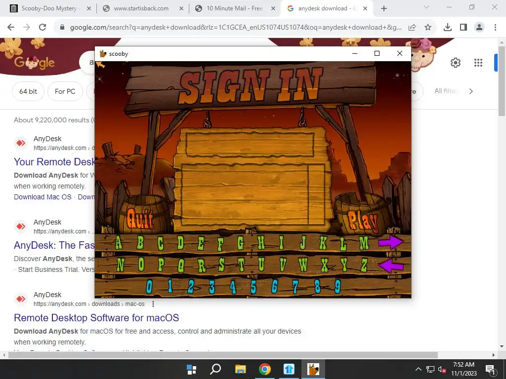This screenshot has height=379, width=506.
Task: Bookmark this page with star
Action: (428, 28)
